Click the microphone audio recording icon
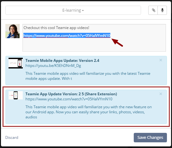The width and height of the screenshot is (172, 148). [x=162, y=10]
